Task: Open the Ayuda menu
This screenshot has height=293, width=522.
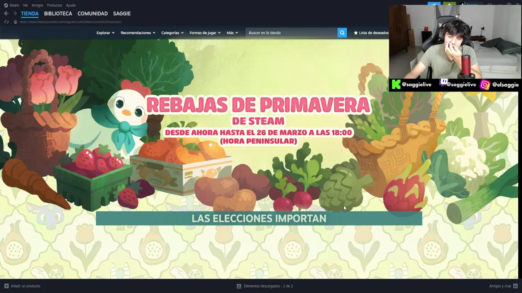Action: [71, 5]
